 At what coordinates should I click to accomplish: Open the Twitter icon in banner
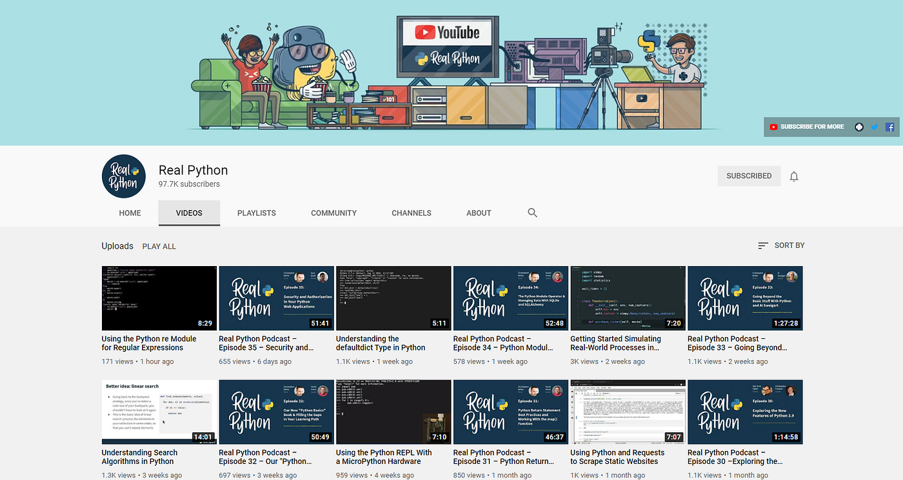click(x=875, y=127)
